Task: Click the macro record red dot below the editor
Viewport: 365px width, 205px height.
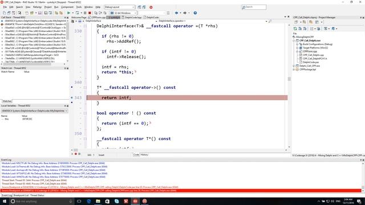Action: (x=76, y=154)
